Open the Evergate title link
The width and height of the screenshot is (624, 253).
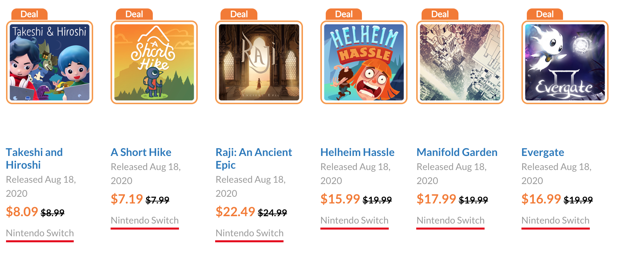tap(543, 152)
